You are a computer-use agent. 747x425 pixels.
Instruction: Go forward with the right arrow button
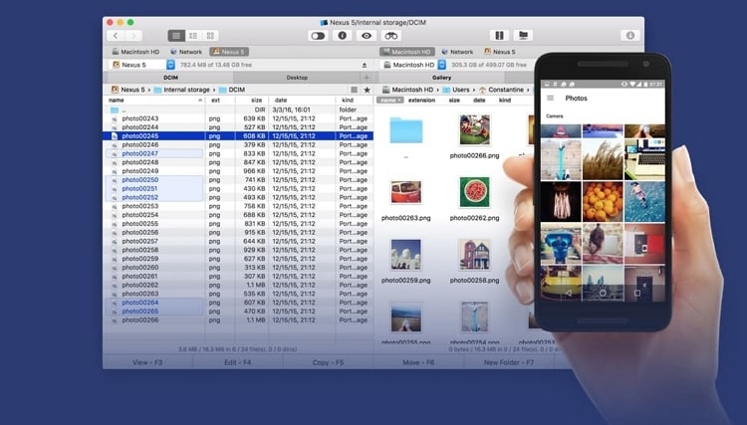[133, 36]
